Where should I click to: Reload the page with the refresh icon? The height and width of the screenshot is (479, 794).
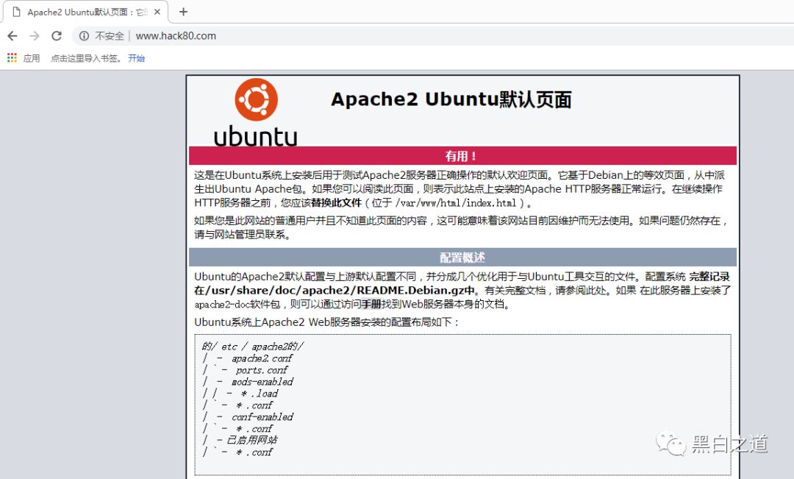[x=57, y=36]
